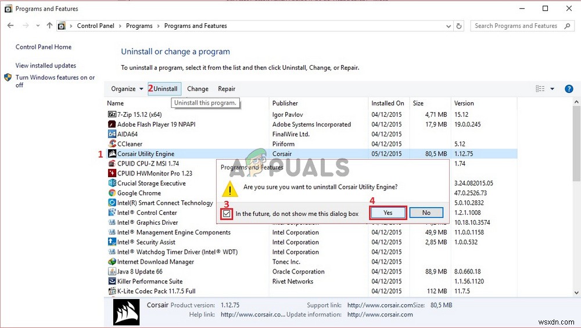
Task: Click the Intel Control Center icon
Action: tap(112, 212)
